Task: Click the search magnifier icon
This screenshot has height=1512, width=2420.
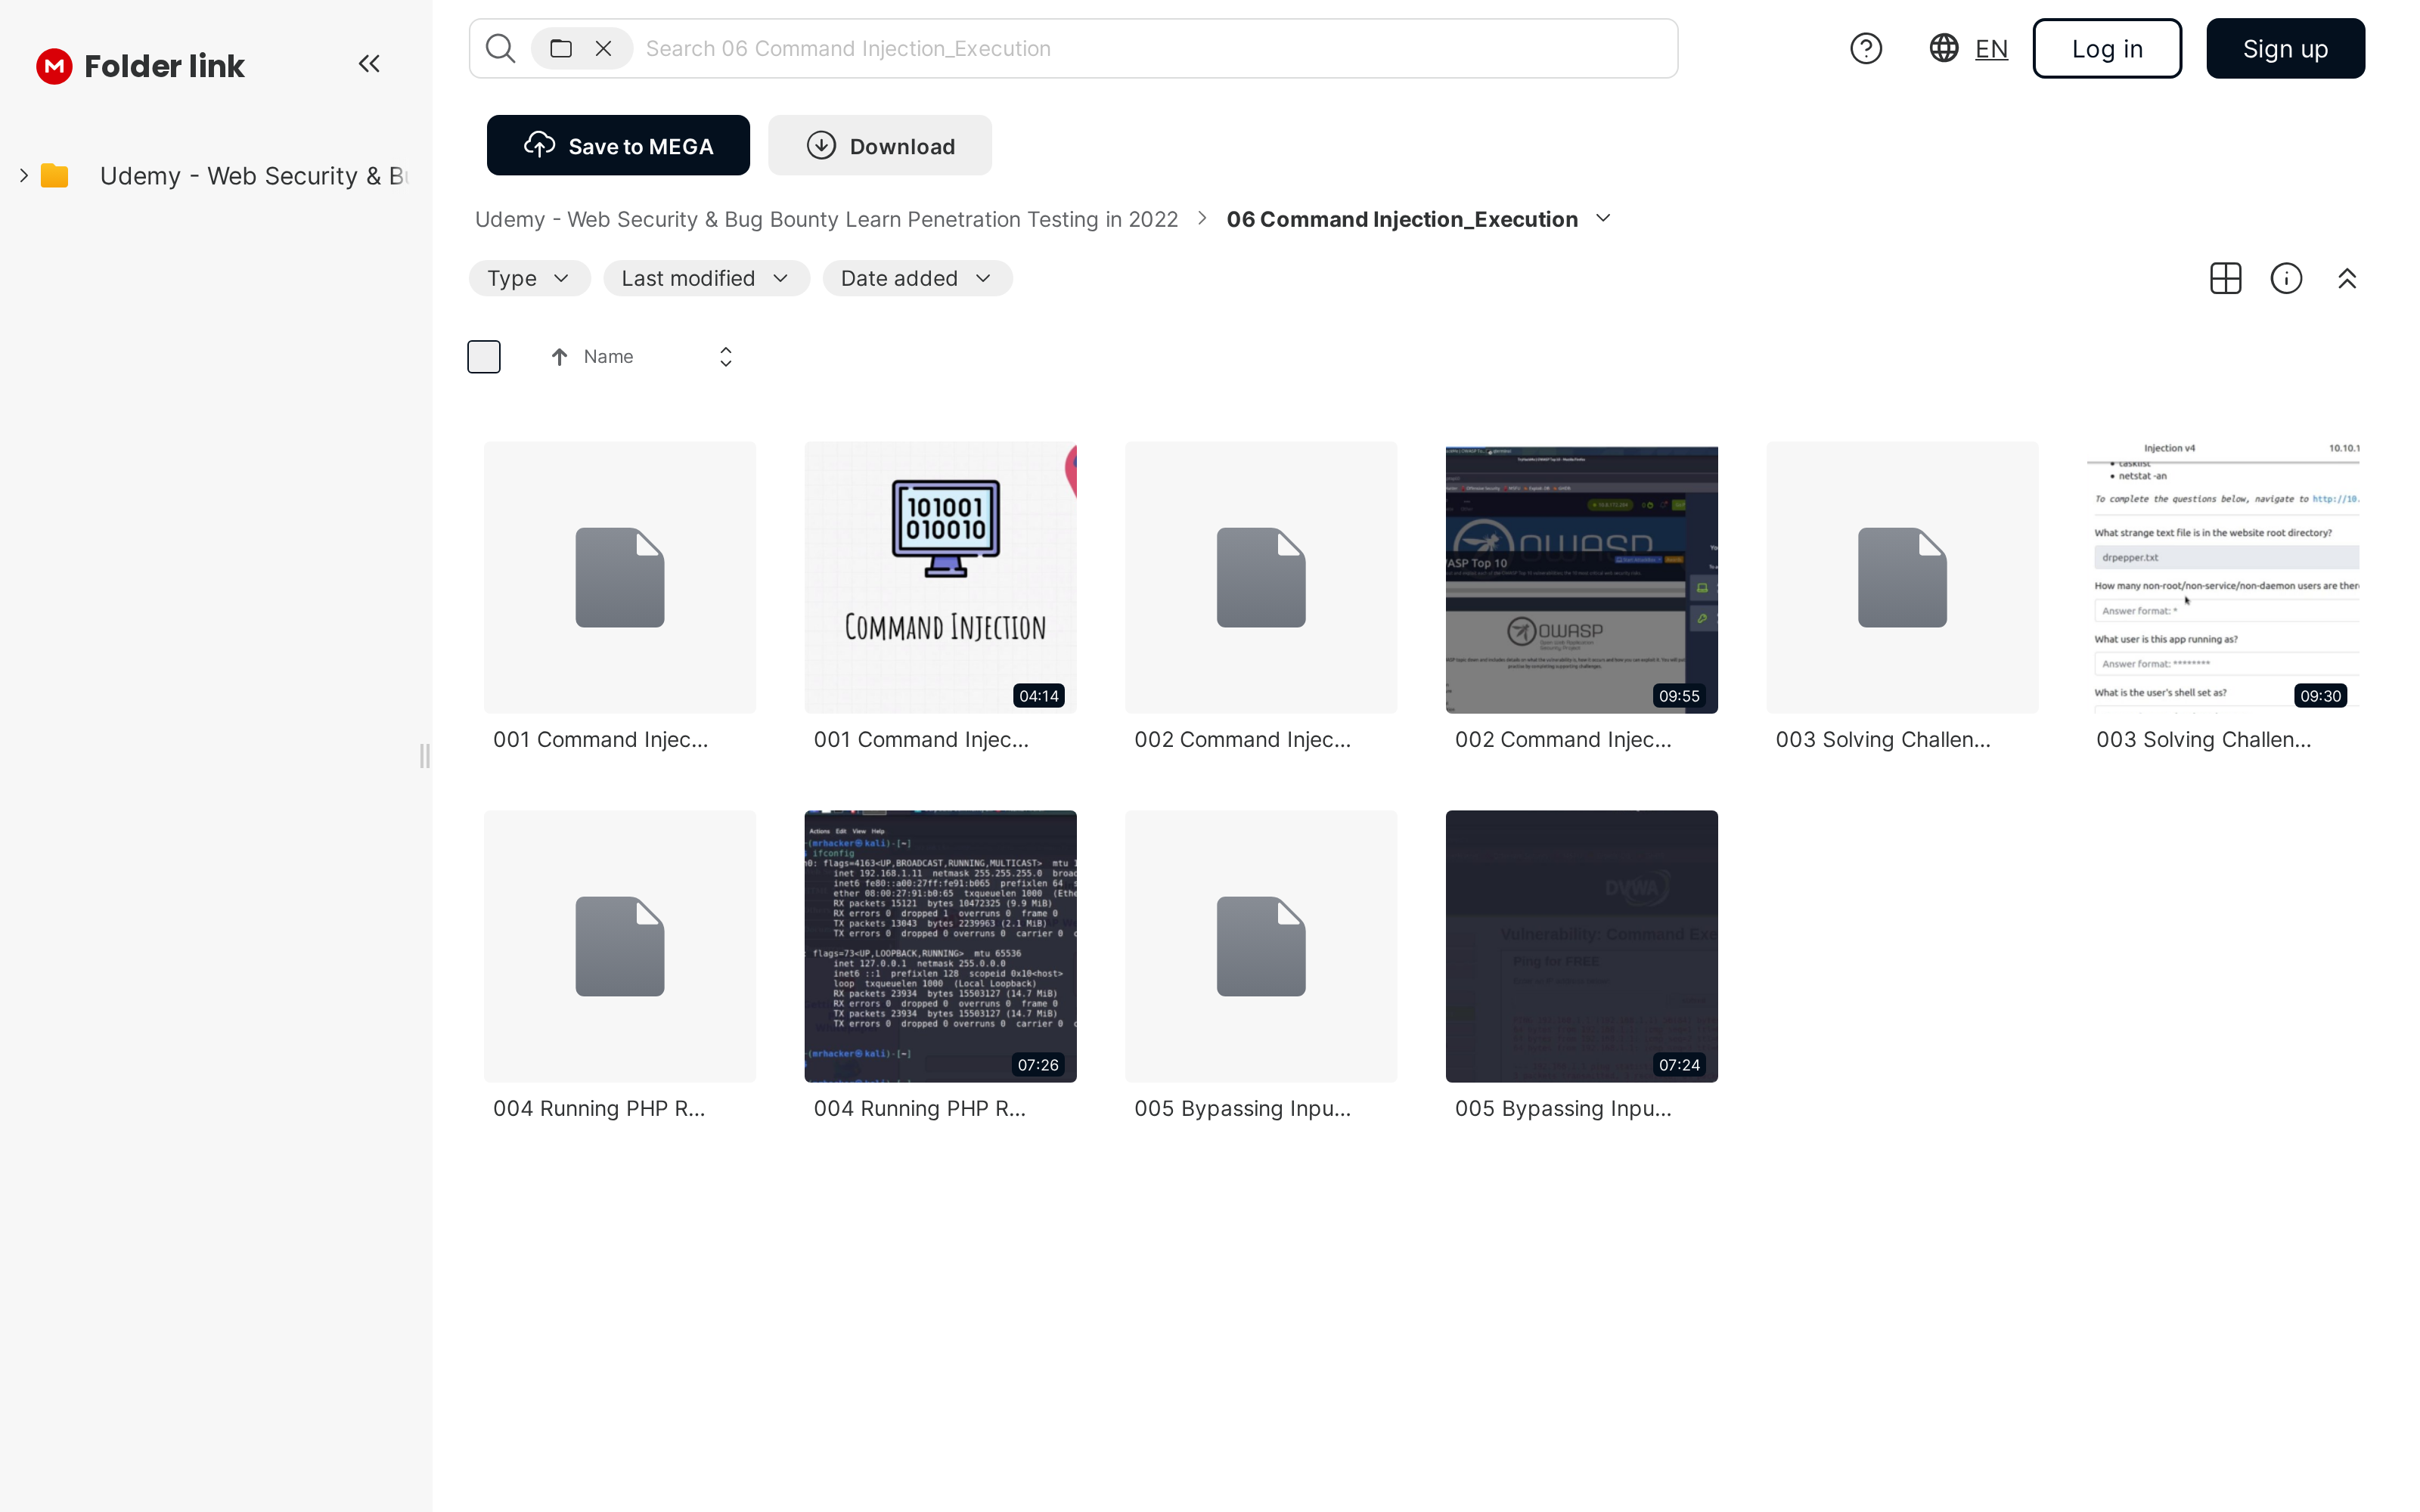Action: (x=500, y=48)
